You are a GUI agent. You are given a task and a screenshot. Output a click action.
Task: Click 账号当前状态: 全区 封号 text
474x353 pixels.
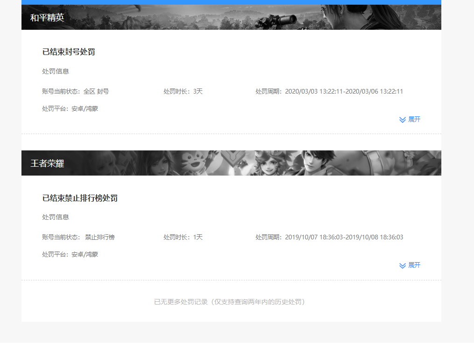coord(76,91)
